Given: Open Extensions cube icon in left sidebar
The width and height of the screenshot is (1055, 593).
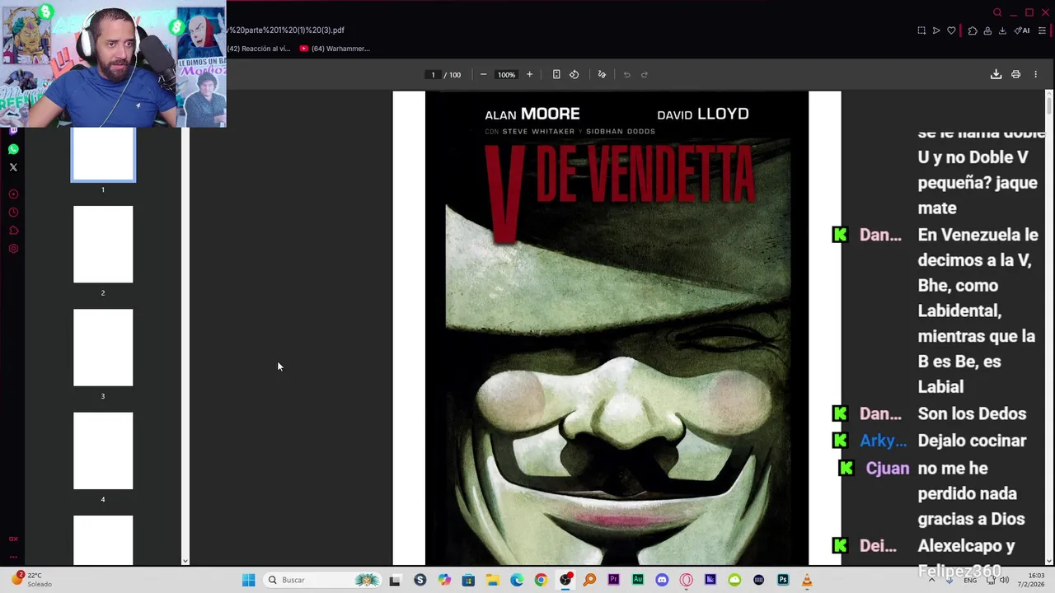Looking at the screenshot, I should pyautogui.click(x=13, y=231).
